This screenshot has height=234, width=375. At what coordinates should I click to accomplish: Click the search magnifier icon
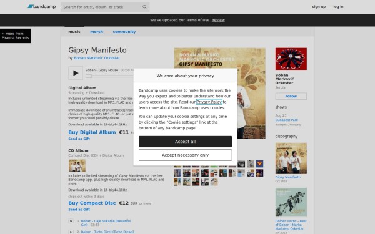click(144, 7)
